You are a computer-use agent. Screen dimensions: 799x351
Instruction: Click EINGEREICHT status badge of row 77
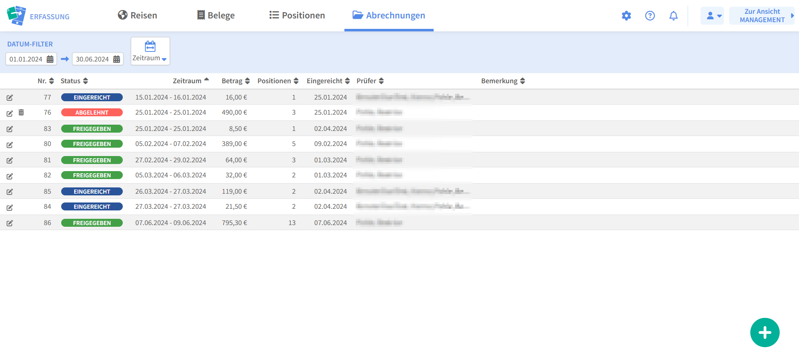(92, 97)
